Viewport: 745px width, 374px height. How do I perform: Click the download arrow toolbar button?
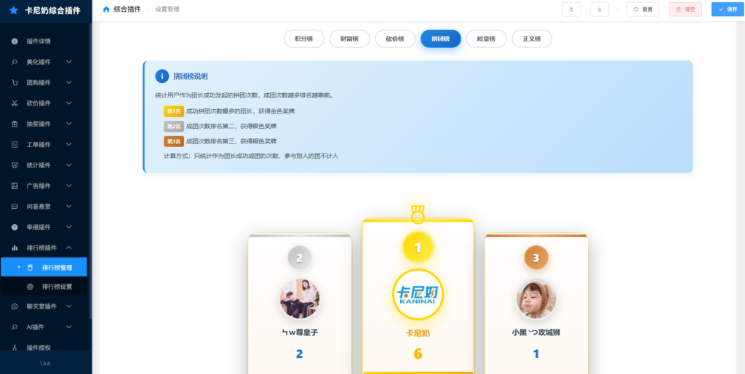(x=599, y=9)
